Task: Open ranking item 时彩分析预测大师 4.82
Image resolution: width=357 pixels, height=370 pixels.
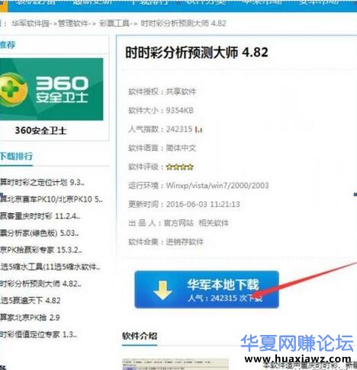Action: coord(40,284)
